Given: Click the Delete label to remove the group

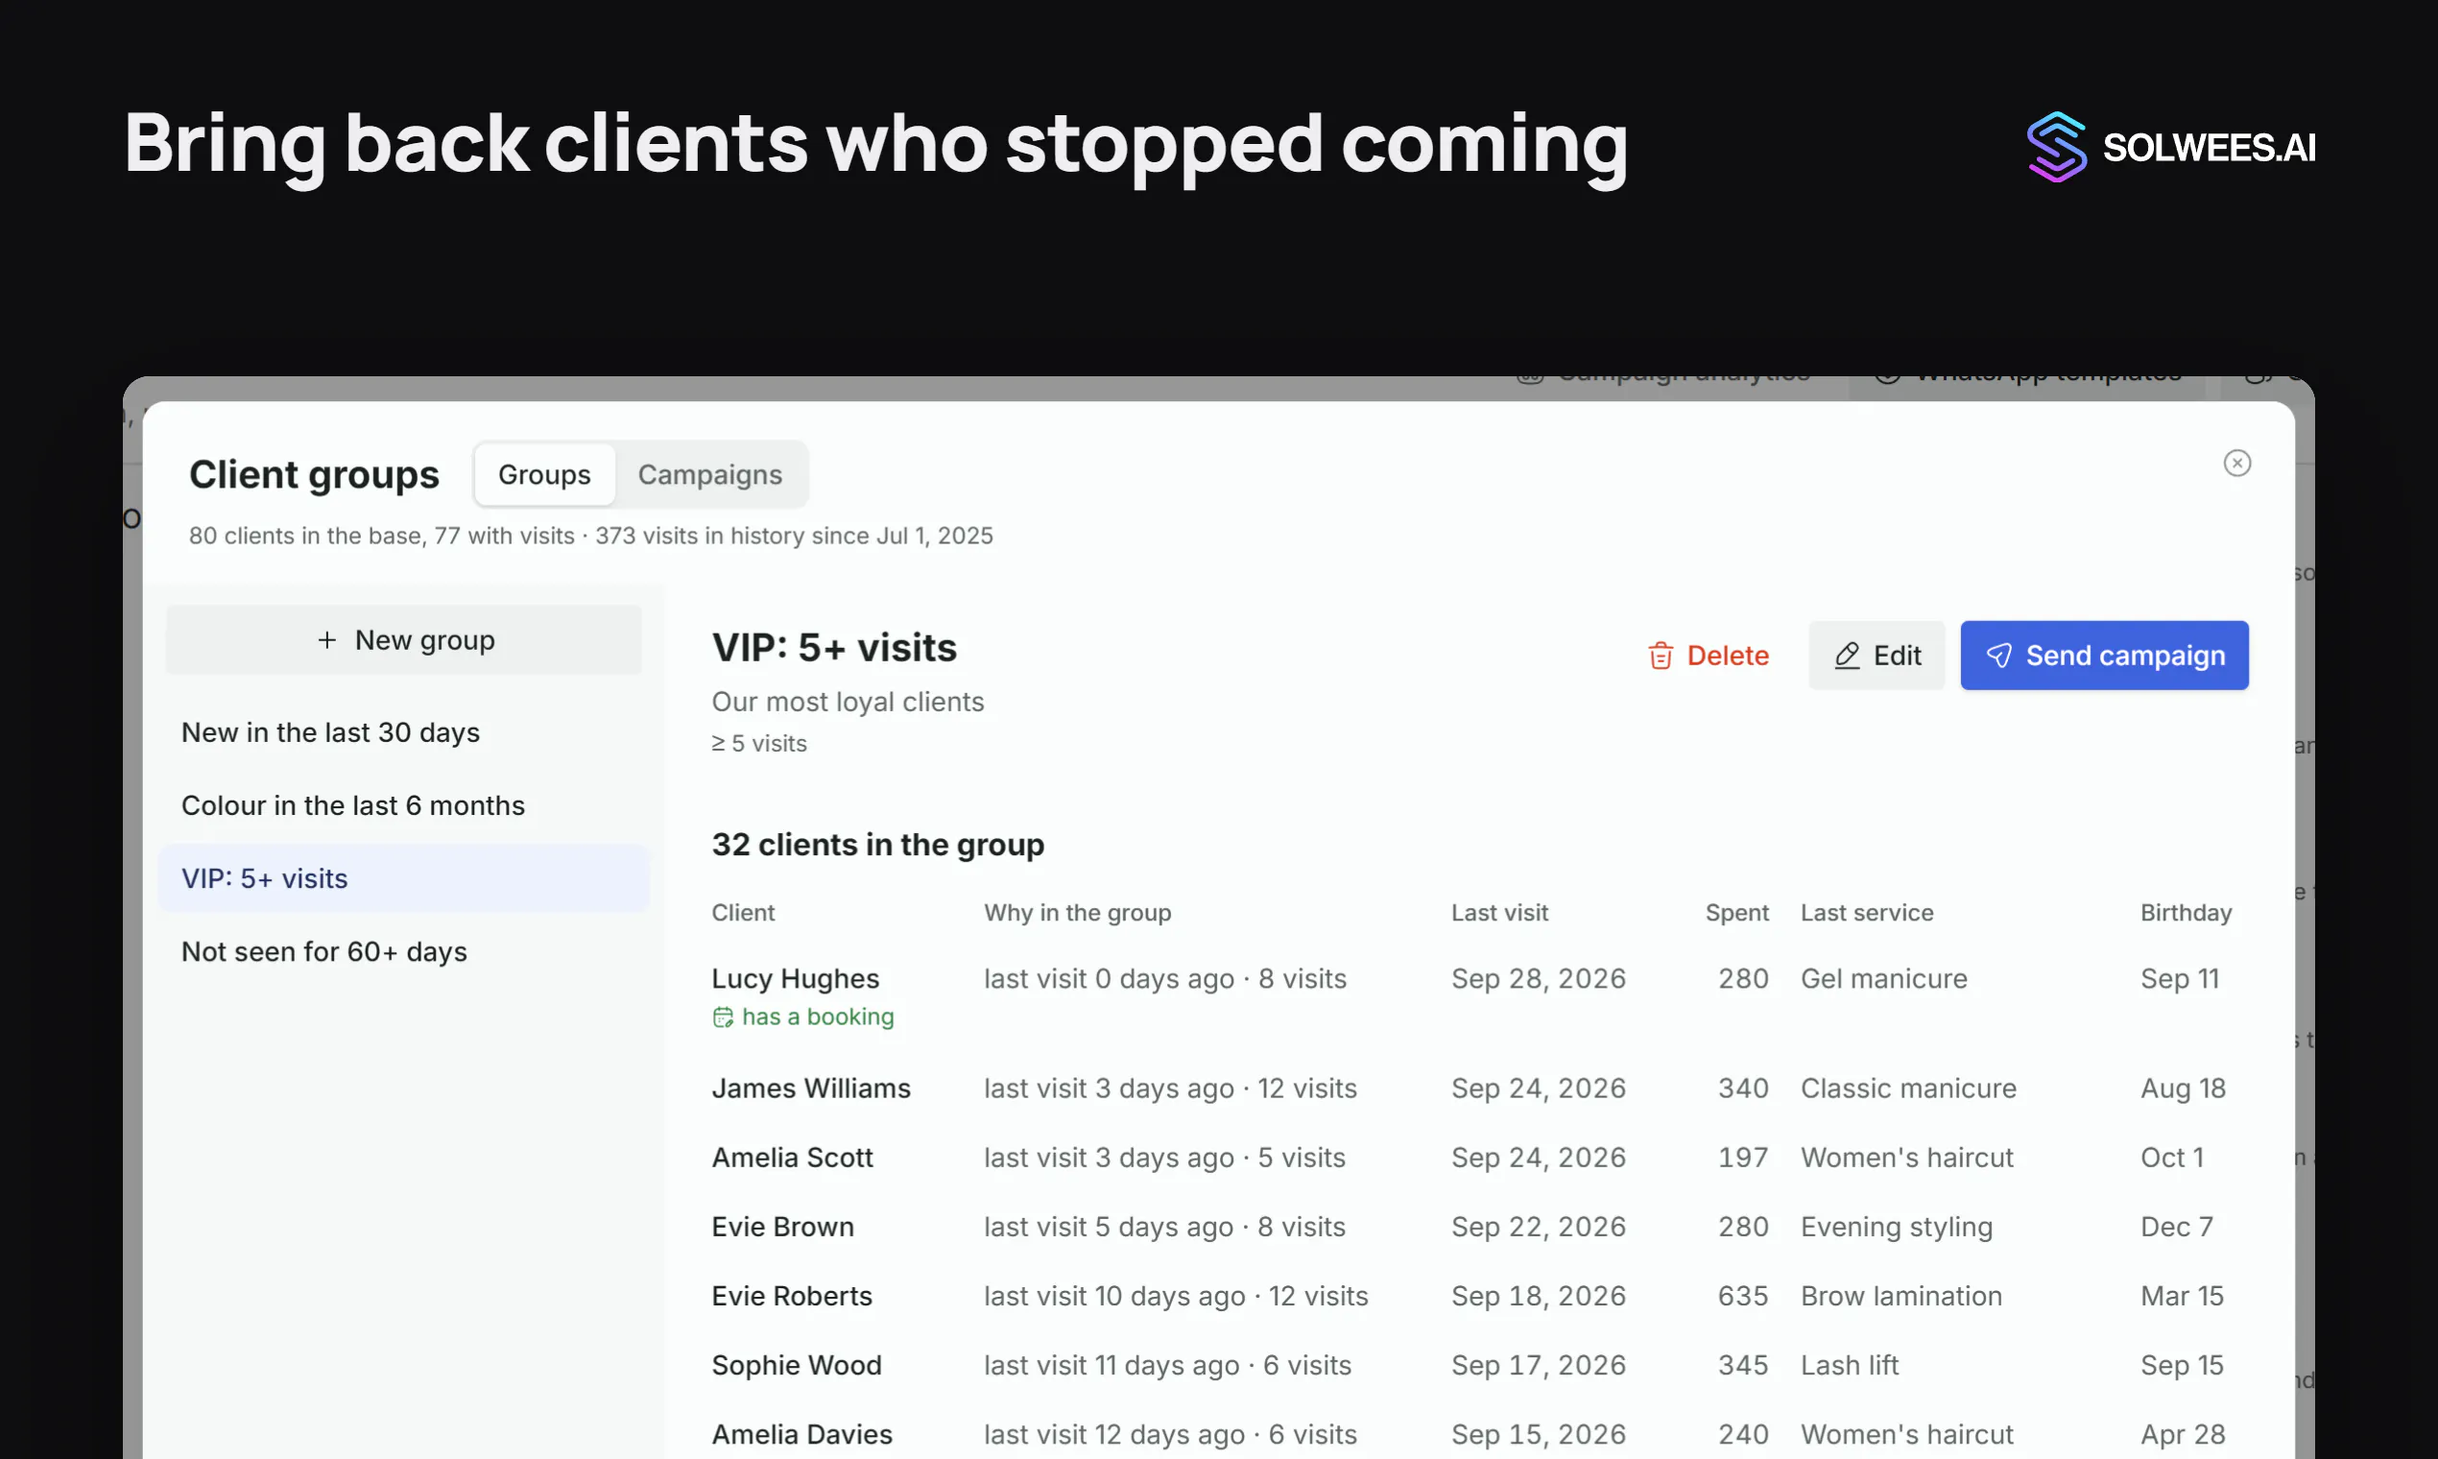Looking at the screenshot, I should [x=1728, y=656].
